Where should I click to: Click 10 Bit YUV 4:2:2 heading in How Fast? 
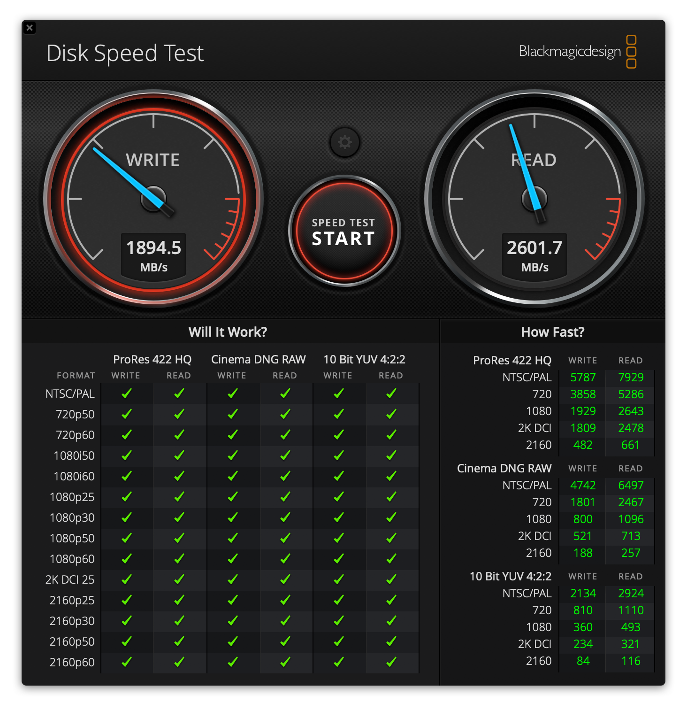click(x=511, y=576)
